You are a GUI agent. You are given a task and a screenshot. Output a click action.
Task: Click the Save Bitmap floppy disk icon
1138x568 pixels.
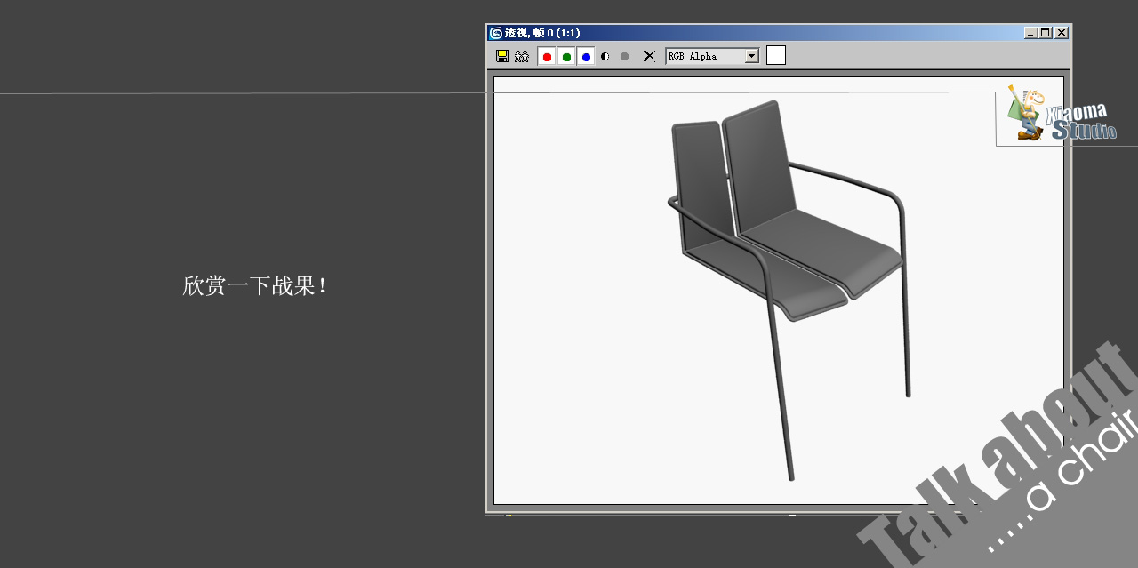tap(502, 56)
